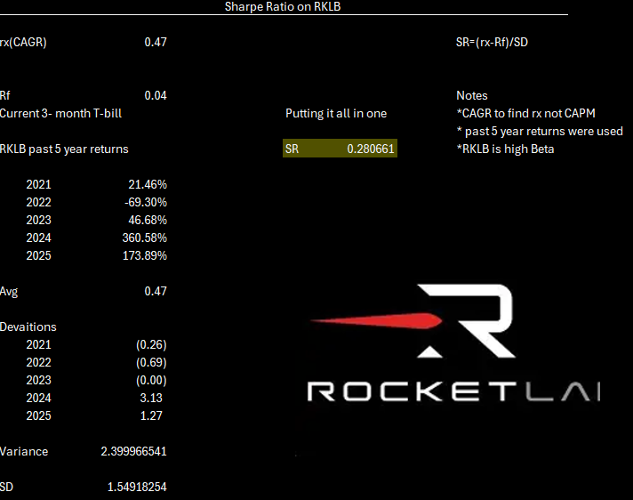
Task: Select the SR value 0.280661
Action: 370,149
